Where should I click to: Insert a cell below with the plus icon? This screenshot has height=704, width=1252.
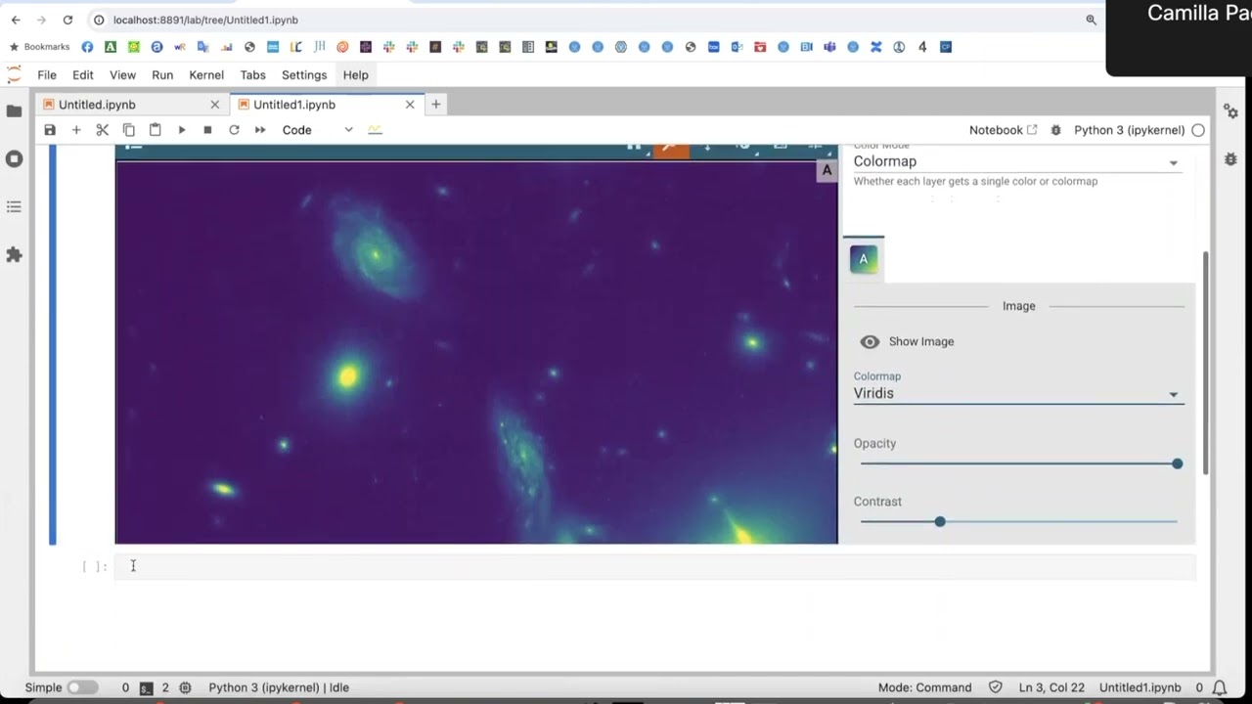pyautogui.click(x=76, y=130)
